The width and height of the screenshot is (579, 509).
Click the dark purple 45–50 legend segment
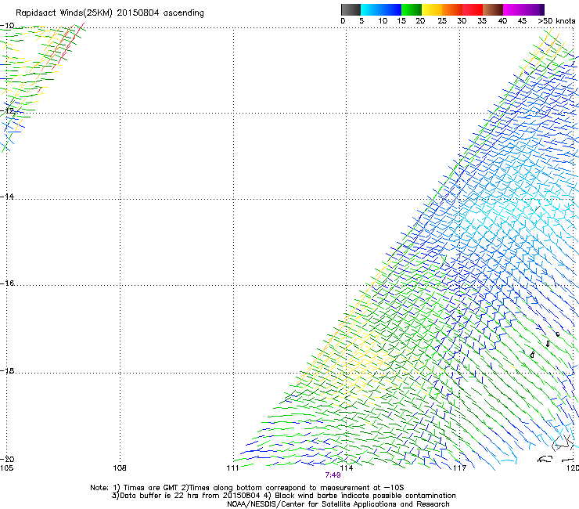tap(534, 9)
